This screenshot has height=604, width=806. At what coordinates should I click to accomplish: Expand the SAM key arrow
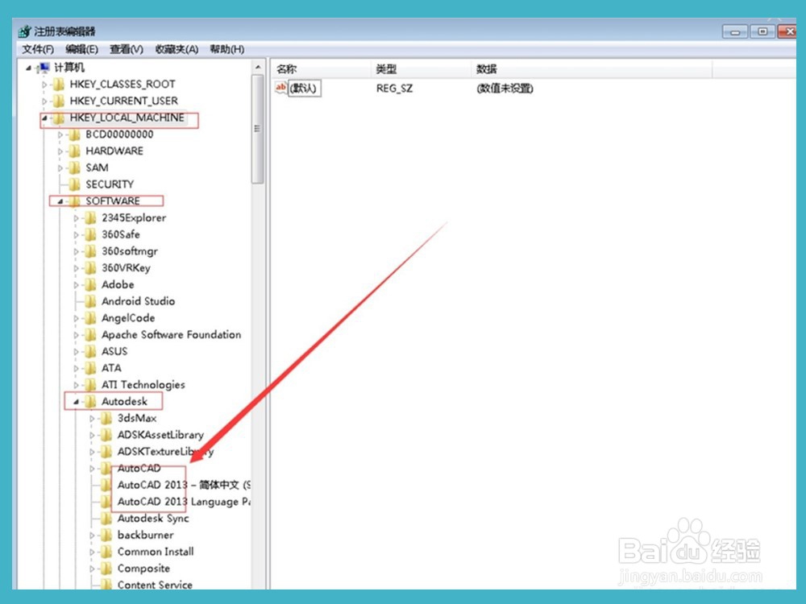click(60, 168)
